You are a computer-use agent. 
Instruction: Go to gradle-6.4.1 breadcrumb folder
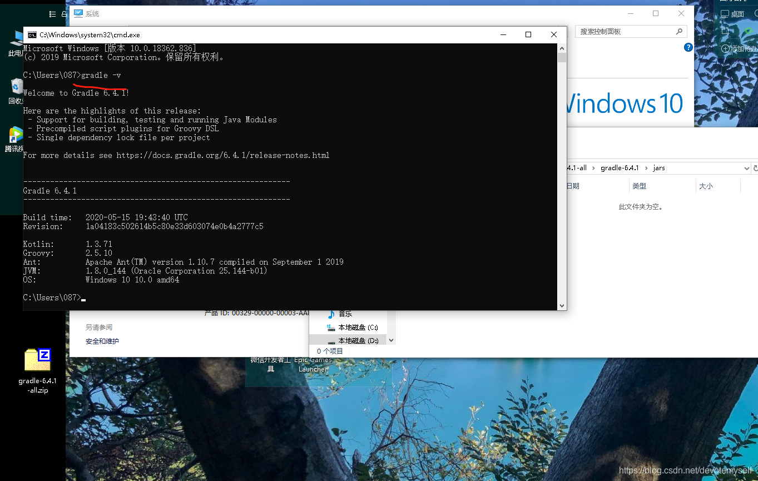pos(620,168)
